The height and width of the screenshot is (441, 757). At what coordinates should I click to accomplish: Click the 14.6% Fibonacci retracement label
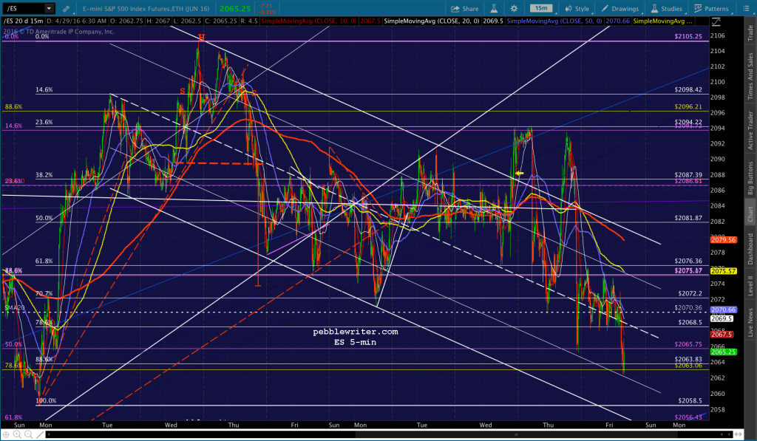tap(44, 89)
